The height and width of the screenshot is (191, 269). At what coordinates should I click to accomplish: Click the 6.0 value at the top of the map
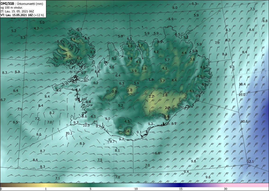(x=175, y=8)
